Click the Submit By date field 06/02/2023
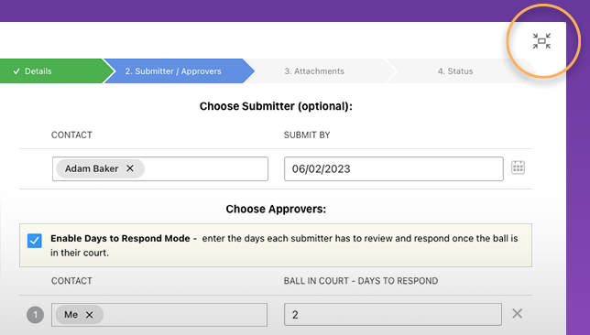Image resolution: width=590 pixels, height=335 pixels. 394,168
